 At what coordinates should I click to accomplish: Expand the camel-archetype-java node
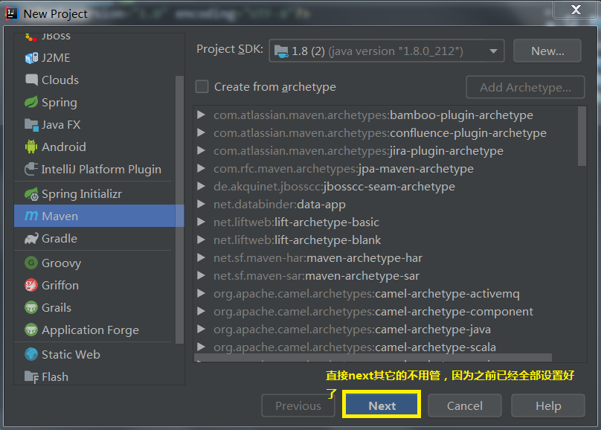201,330
